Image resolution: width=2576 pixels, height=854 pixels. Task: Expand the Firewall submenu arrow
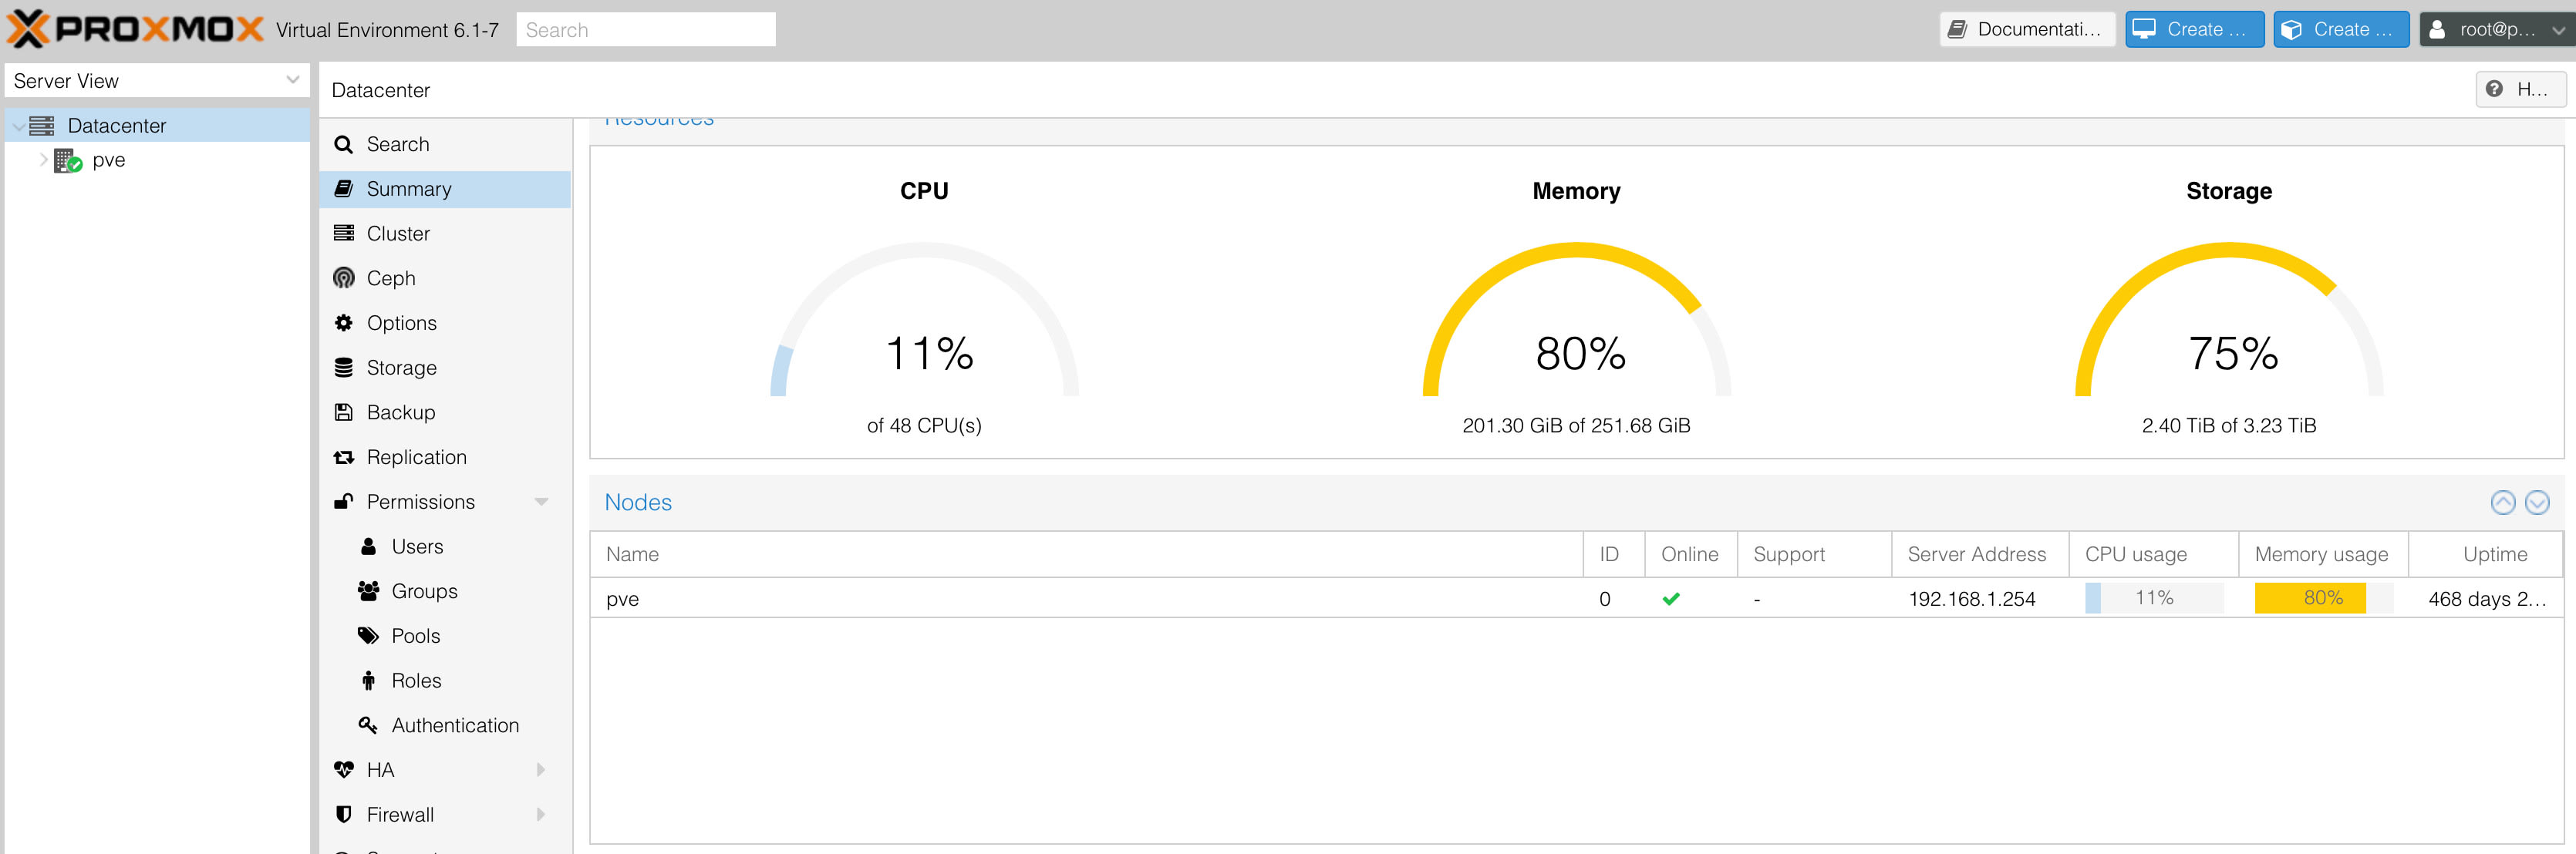pyautogui.click(x=541, y=814)
